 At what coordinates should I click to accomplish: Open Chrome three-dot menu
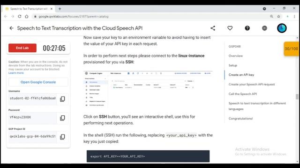pyautogui.click(x=294, y=17)
